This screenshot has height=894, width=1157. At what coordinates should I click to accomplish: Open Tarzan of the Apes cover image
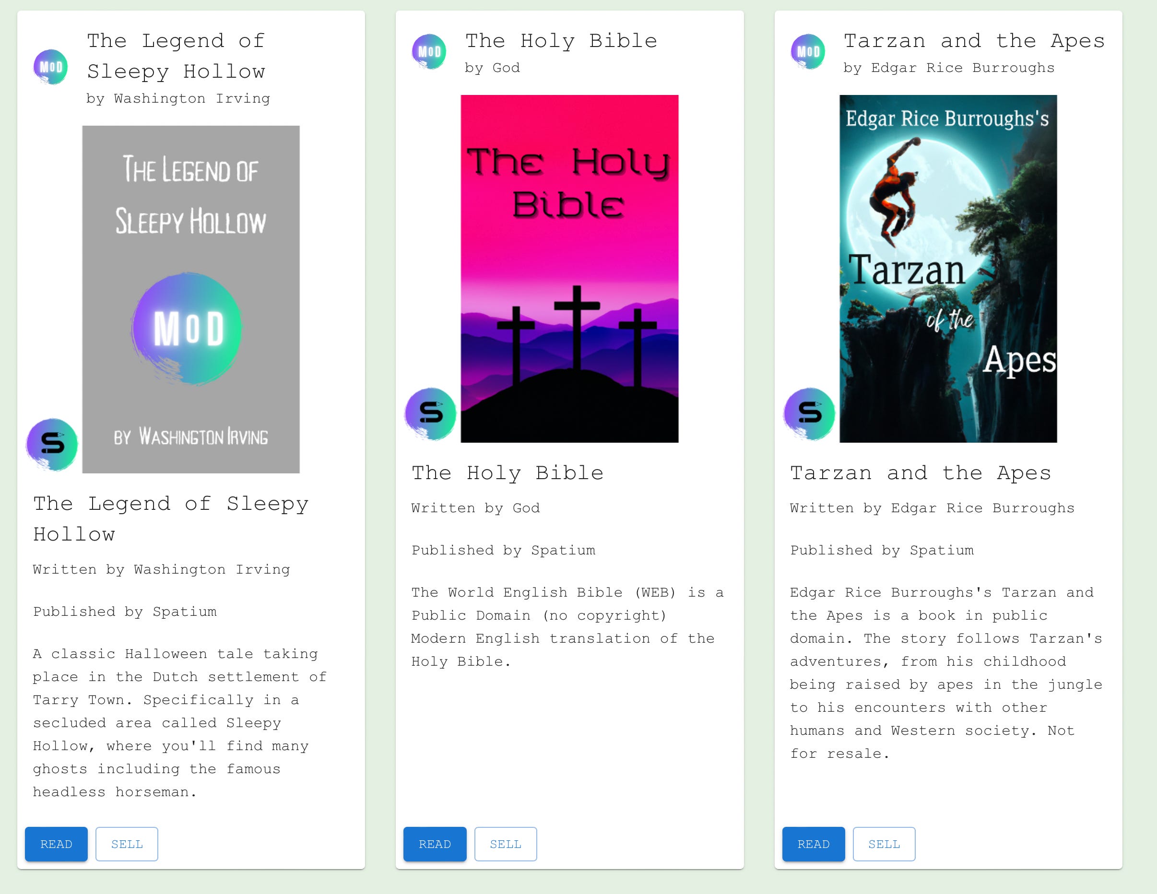click(x=948, y=269)
